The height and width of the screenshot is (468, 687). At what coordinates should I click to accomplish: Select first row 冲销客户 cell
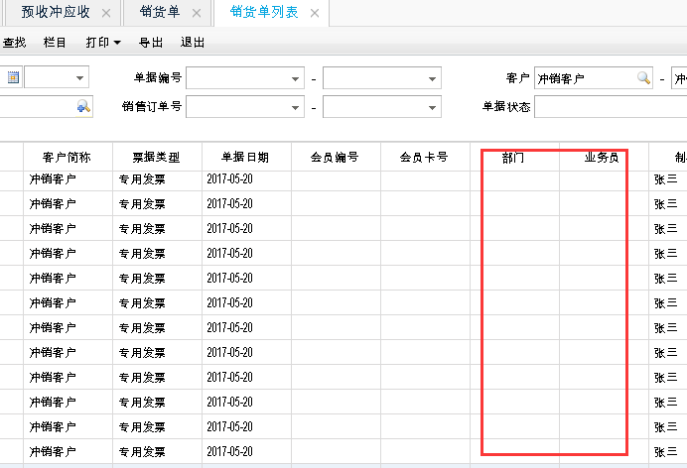[68, 179]
